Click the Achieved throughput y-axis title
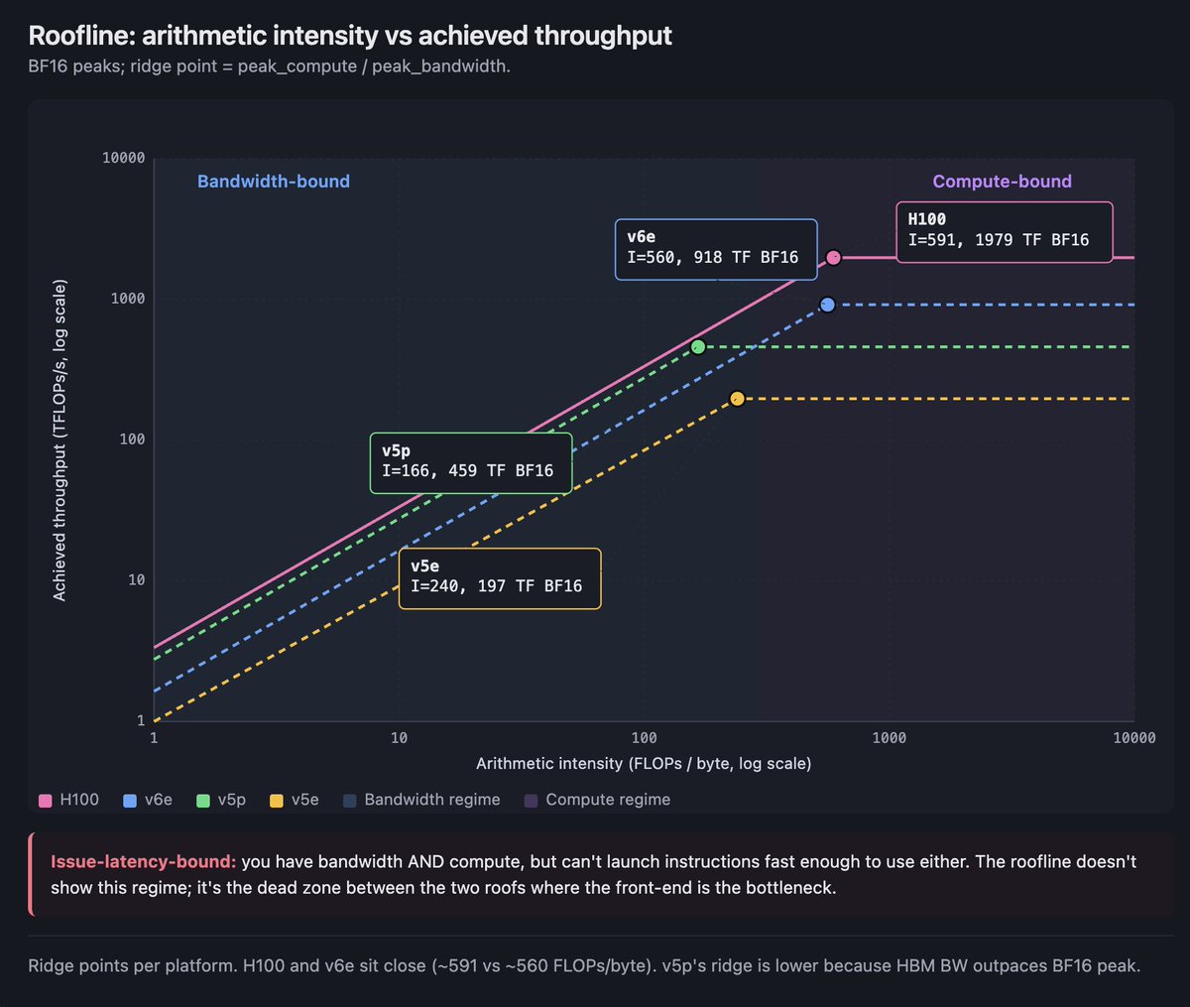1190x1007 pixels. [x=59, y=441]
